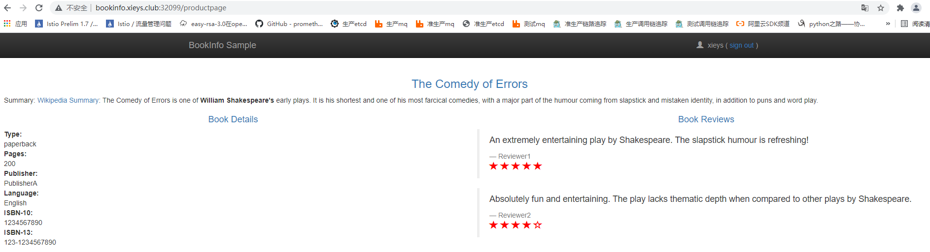Open the Istio Prelim 1.7 bookmark
930x252 pixels.
[67, 24]
